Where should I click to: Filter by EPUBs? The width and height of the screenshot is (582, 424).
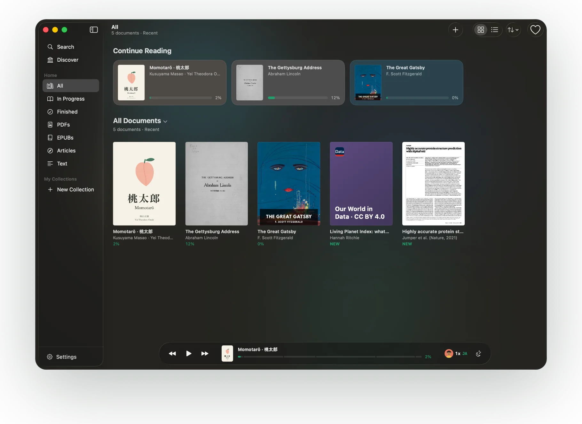pos(71,137)
